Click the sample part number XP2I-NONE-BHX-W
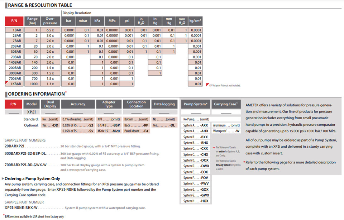 [21, 207]
